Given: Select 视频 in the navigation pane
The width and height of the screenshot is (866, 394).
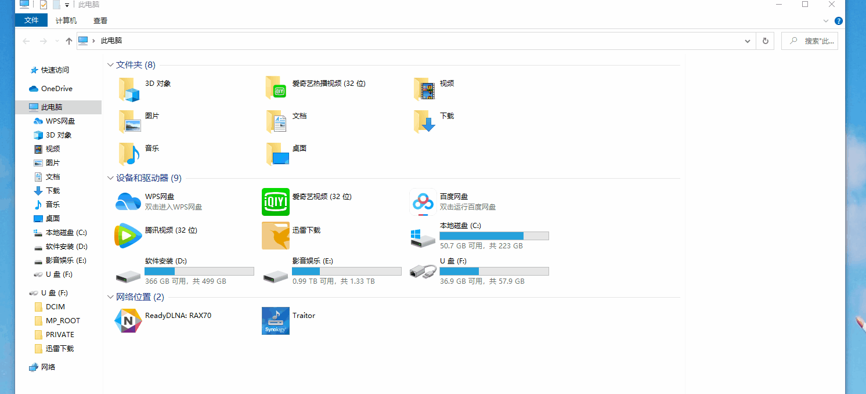Looking at the screenshot, I should (x=53, y=149).
